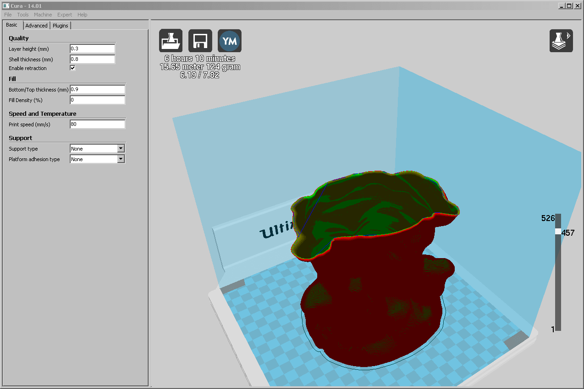The image size is (584, 389).
Task: Click the 'Support' section heading
Action: [x=21, y=138]
